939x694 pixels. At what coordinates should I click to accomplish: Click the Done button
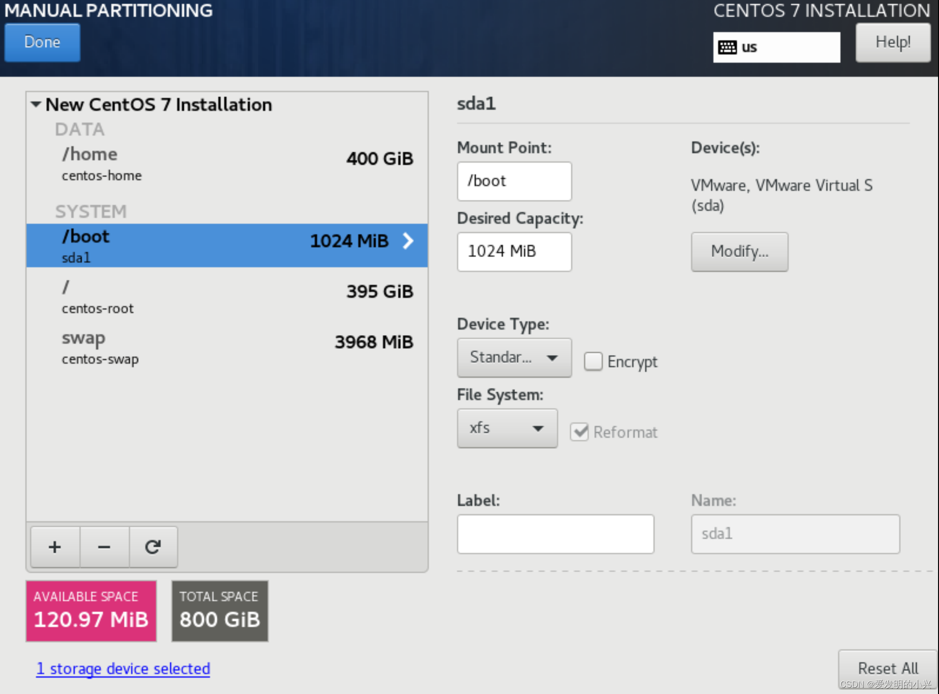[42, 42]
